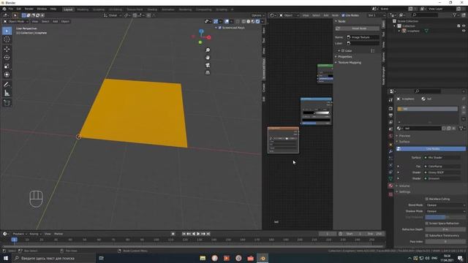Select rendered viewport shading sphere icon

(257, 21)
